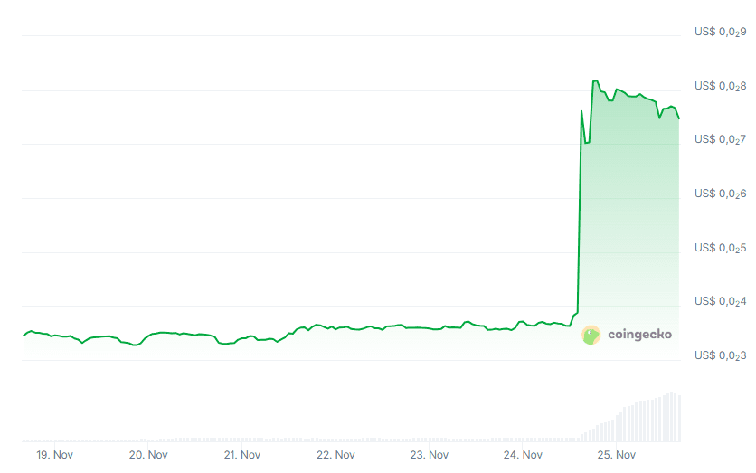Click the bottom price label ending in 3
Viewport: 756px width, 473px height.
point(720,355)
